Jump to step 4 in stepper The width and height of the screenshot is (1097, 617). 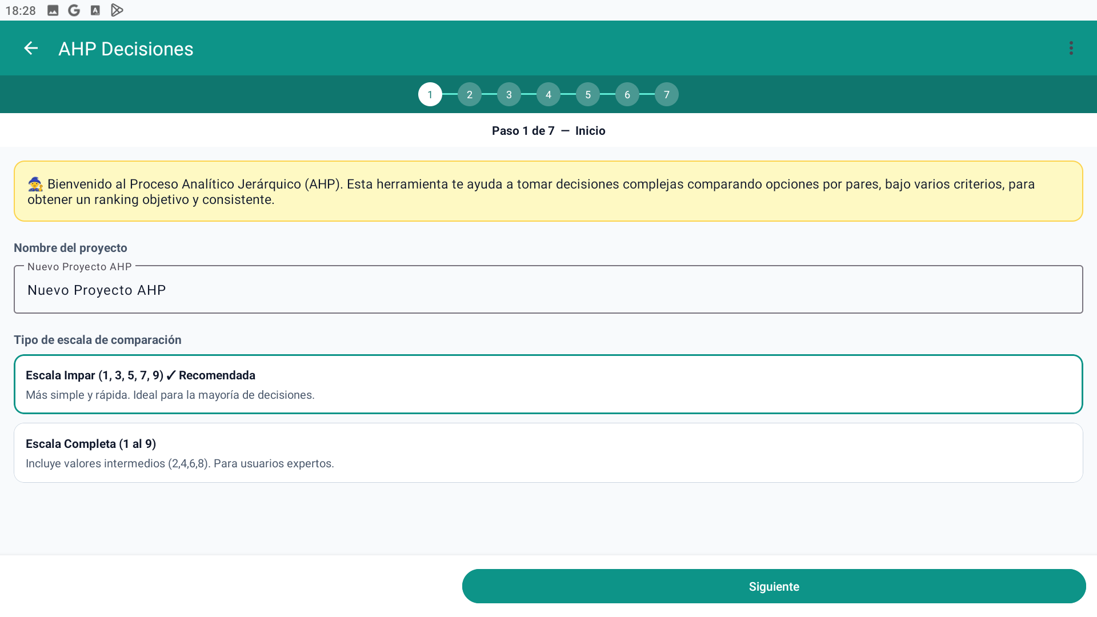(548, 94)
